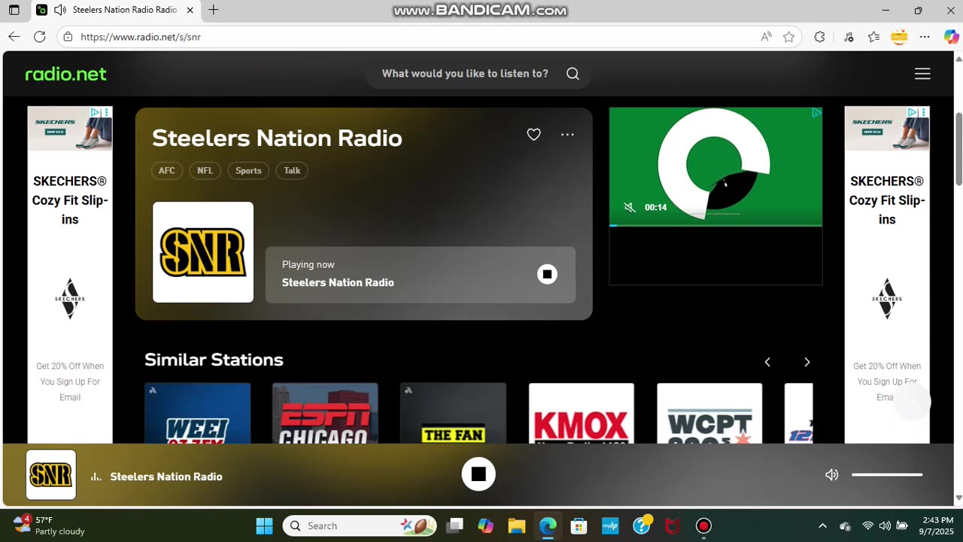Open Microsoft Store from taskbar

(x=579, y=525)
